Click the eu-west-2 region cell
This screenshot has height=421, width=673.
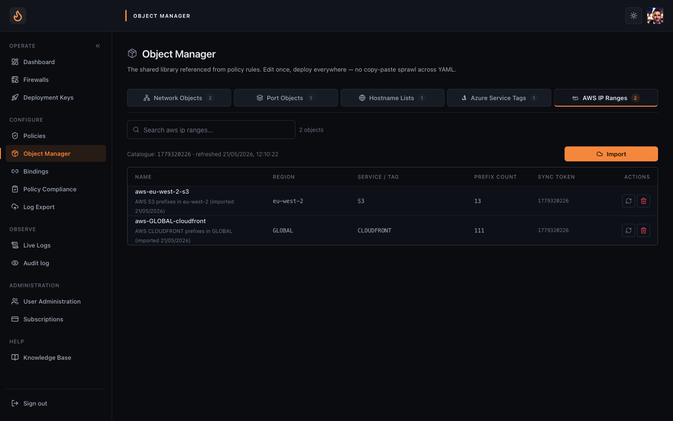(288, 201)
